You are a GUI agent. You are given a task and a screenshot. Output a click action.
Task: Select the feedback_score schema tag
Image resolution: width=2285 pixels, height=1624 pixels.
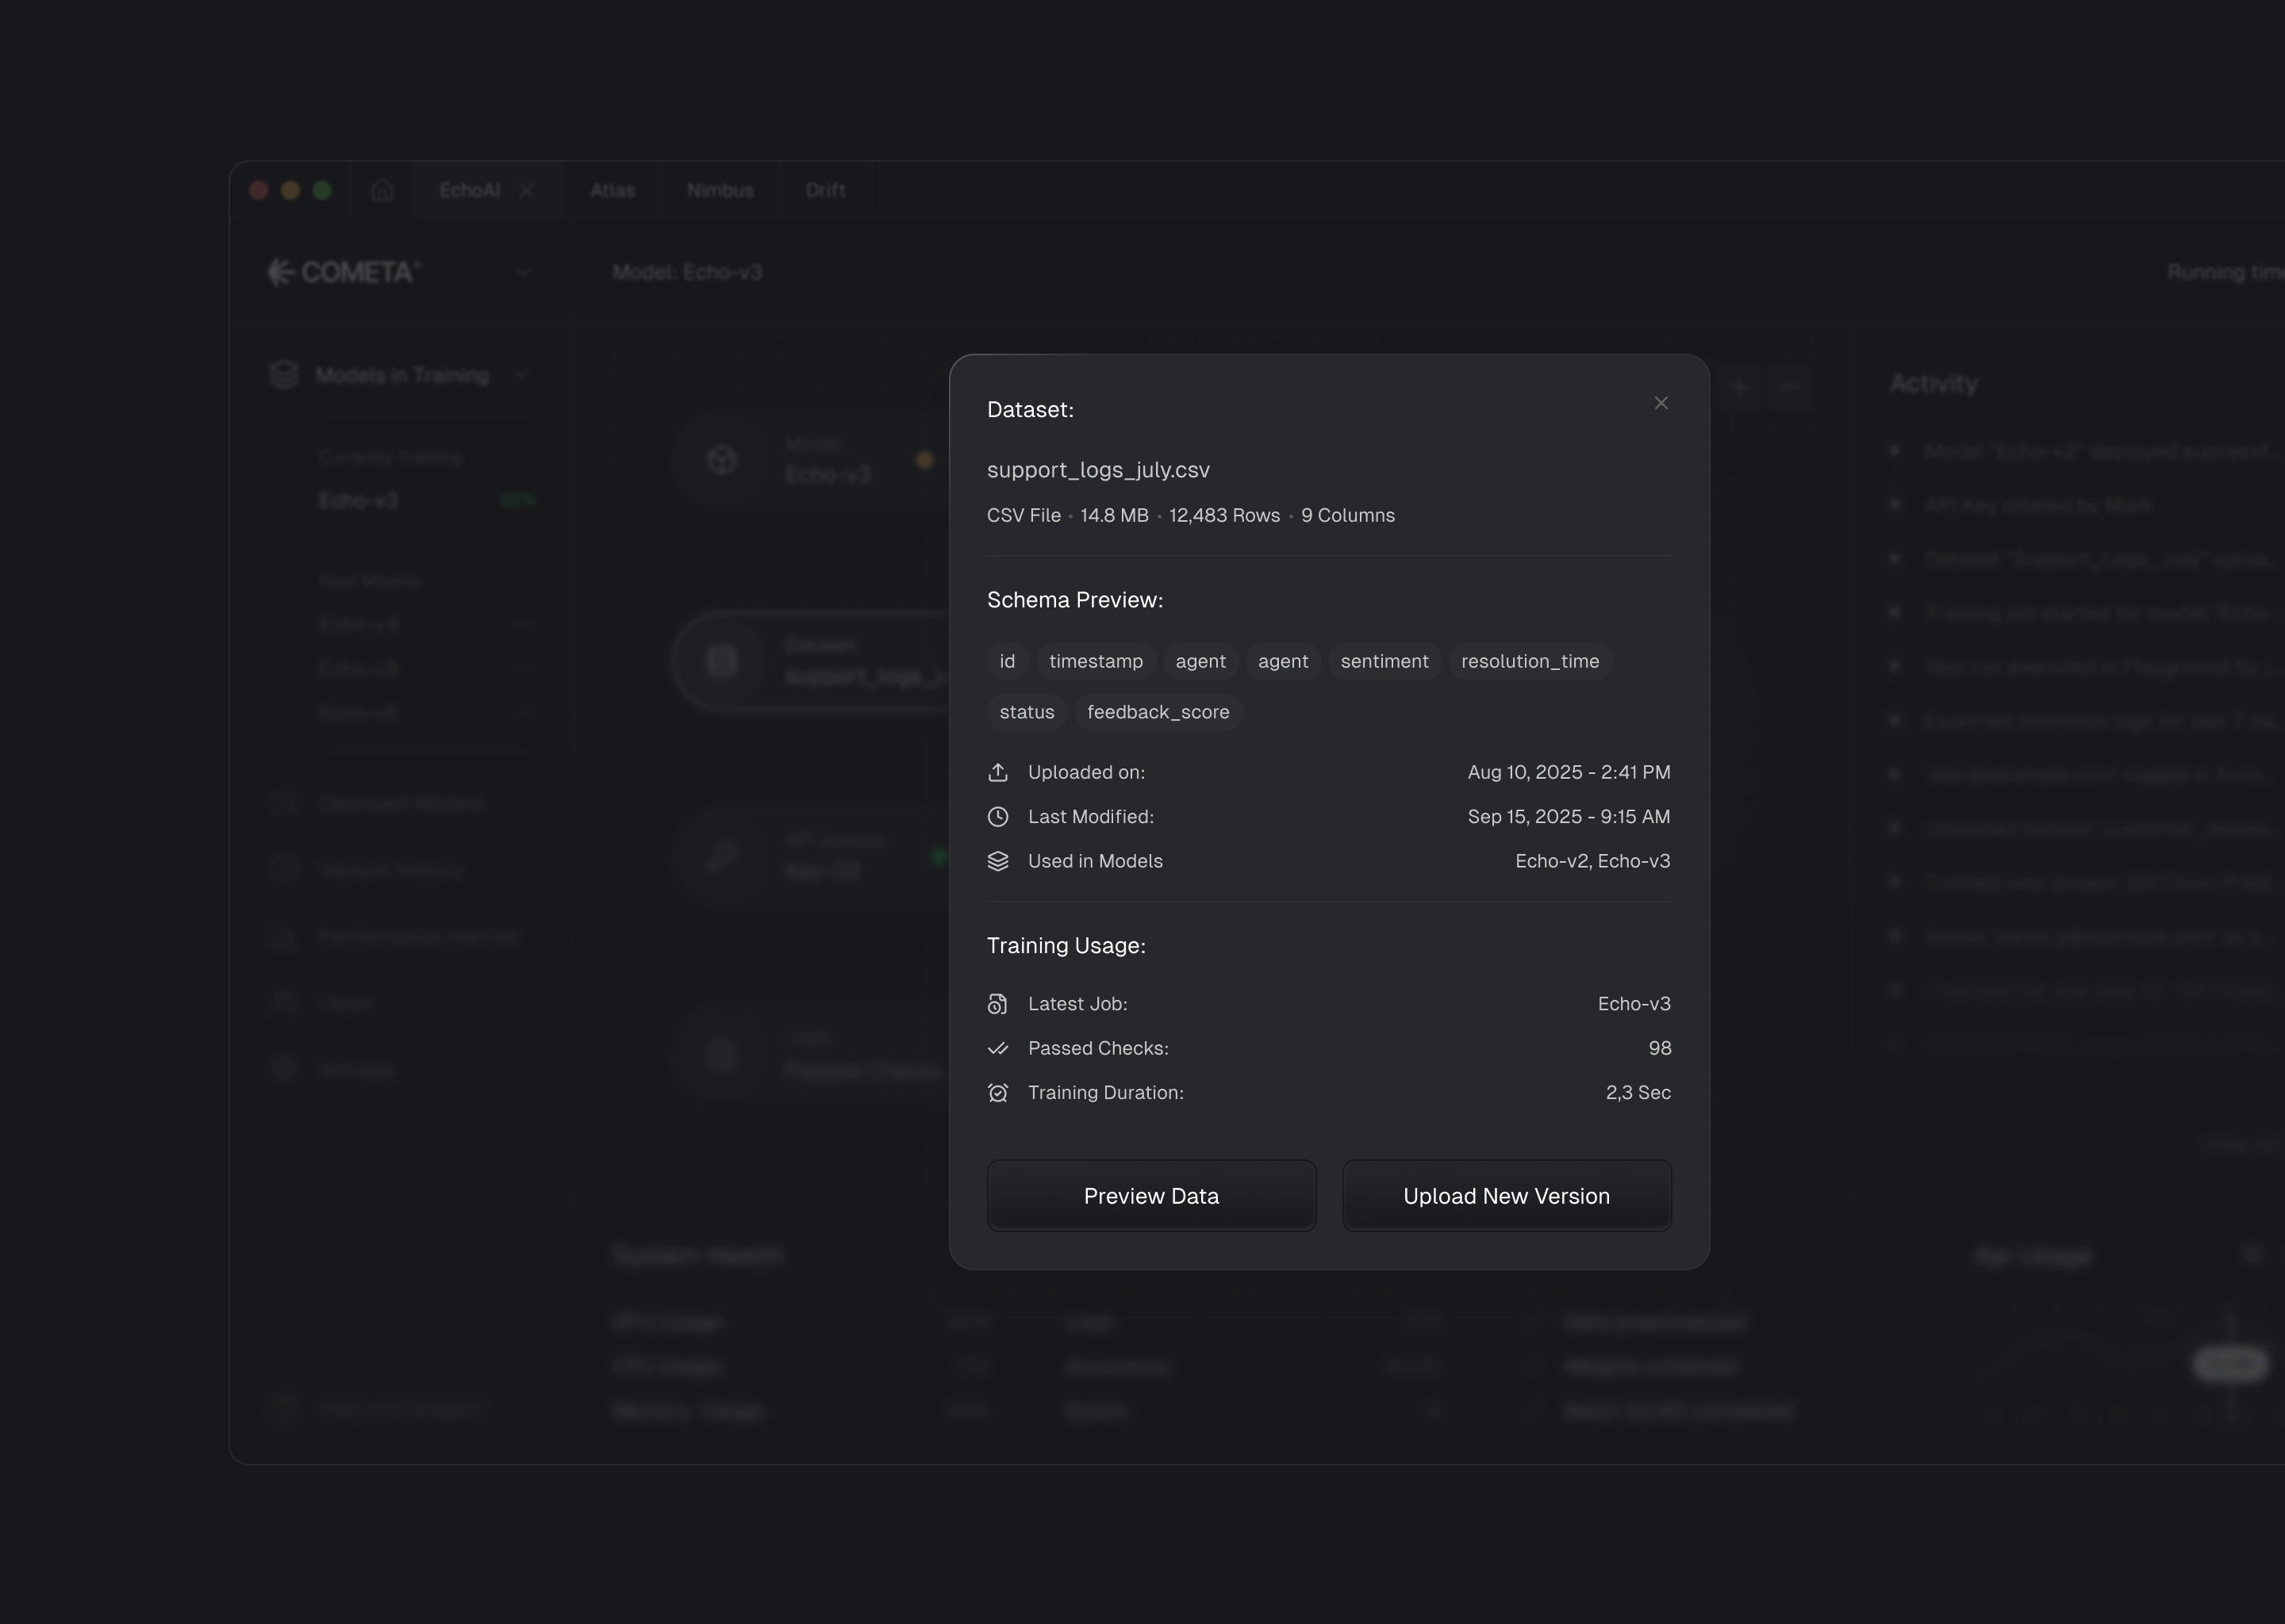tap(1158, 713)
